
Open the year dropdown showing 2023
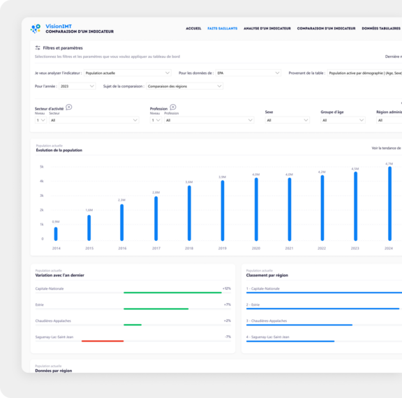click(77, 86)
